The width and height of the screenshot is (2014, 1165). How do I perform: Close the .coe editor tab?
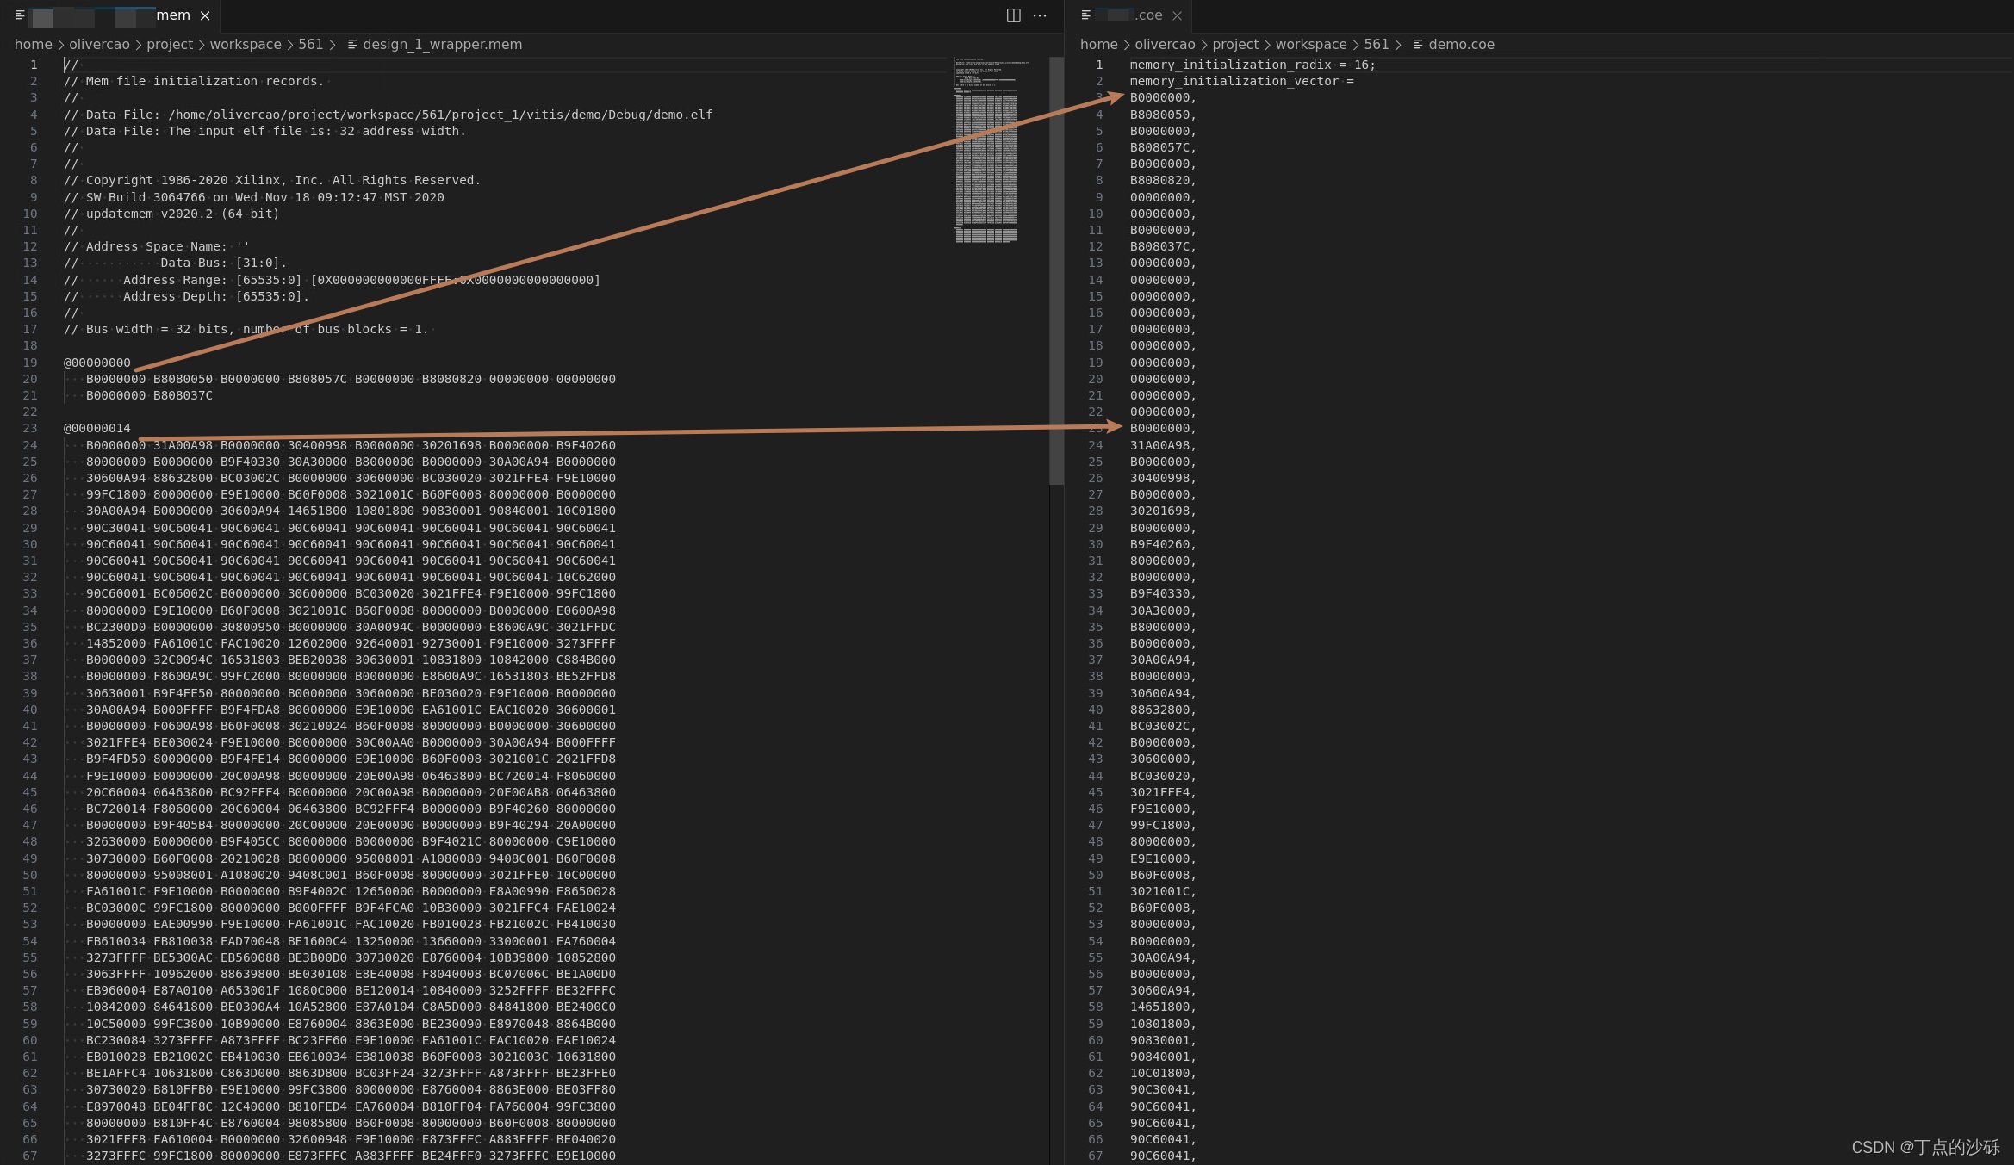1177,15
